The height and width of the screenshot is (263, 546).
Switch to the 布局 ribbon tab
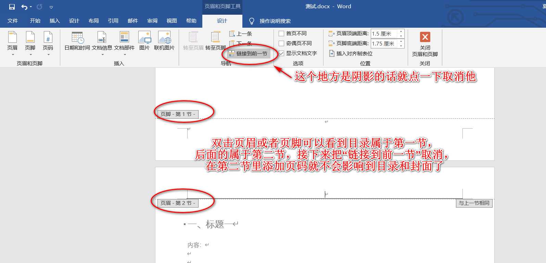(x=93, y=21)
